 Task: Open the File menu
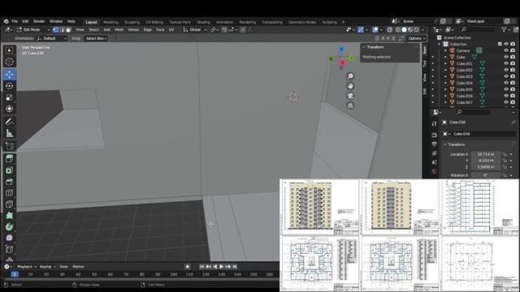tap(15, 21)
